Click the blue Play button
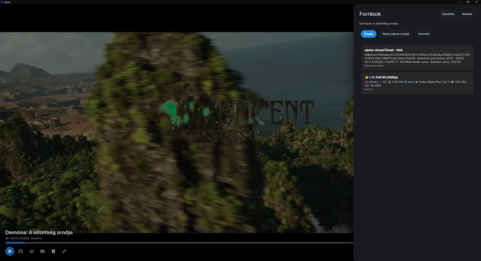 click(x=10, y=251)
